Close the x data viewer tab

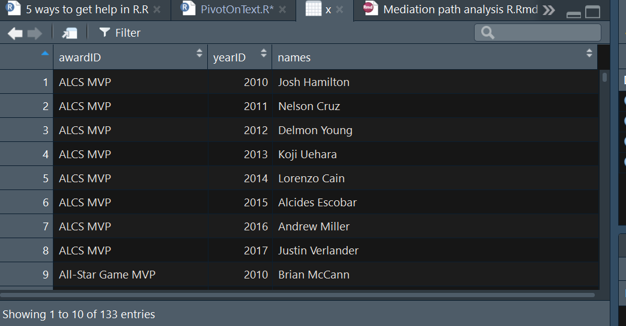coord(339,10)
